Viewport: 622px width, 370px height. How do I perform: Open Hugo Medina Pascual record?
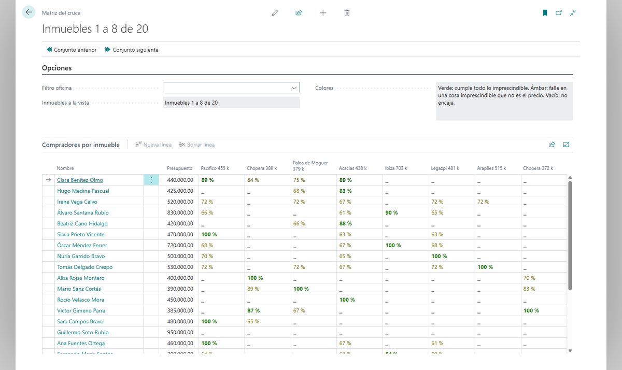pyautogui.click(x=83, y=191)
